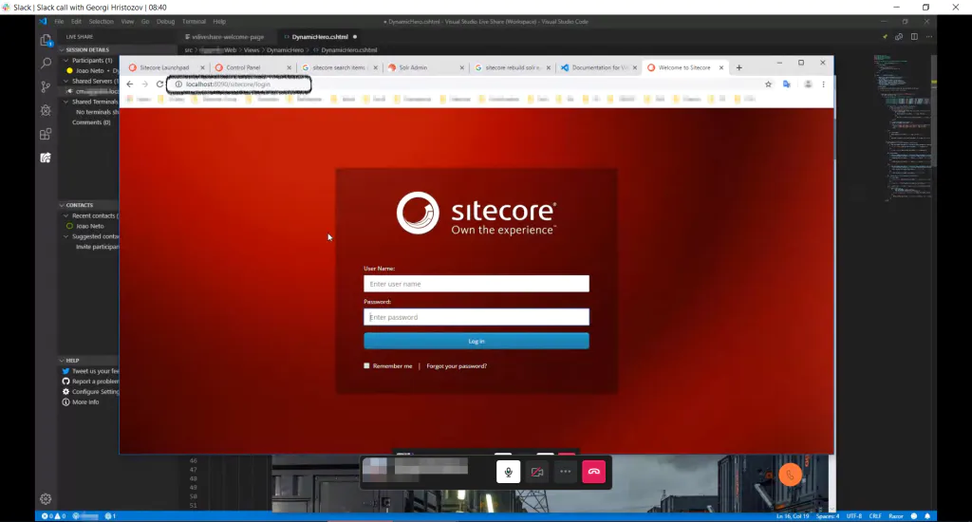
Task: Click the UTF-8 encoding indicator
Action: pos(853,515)
